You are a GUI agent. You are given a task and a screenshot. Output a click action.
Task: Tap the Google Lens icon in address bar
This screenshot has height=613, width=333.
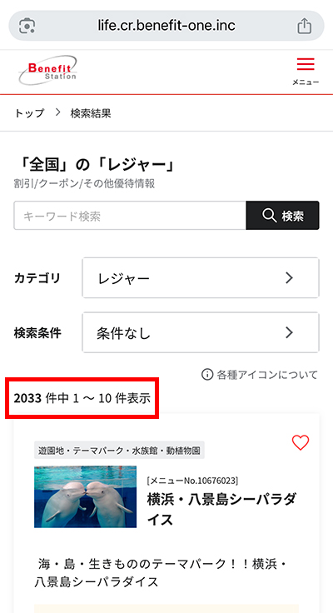coord(27,26)
